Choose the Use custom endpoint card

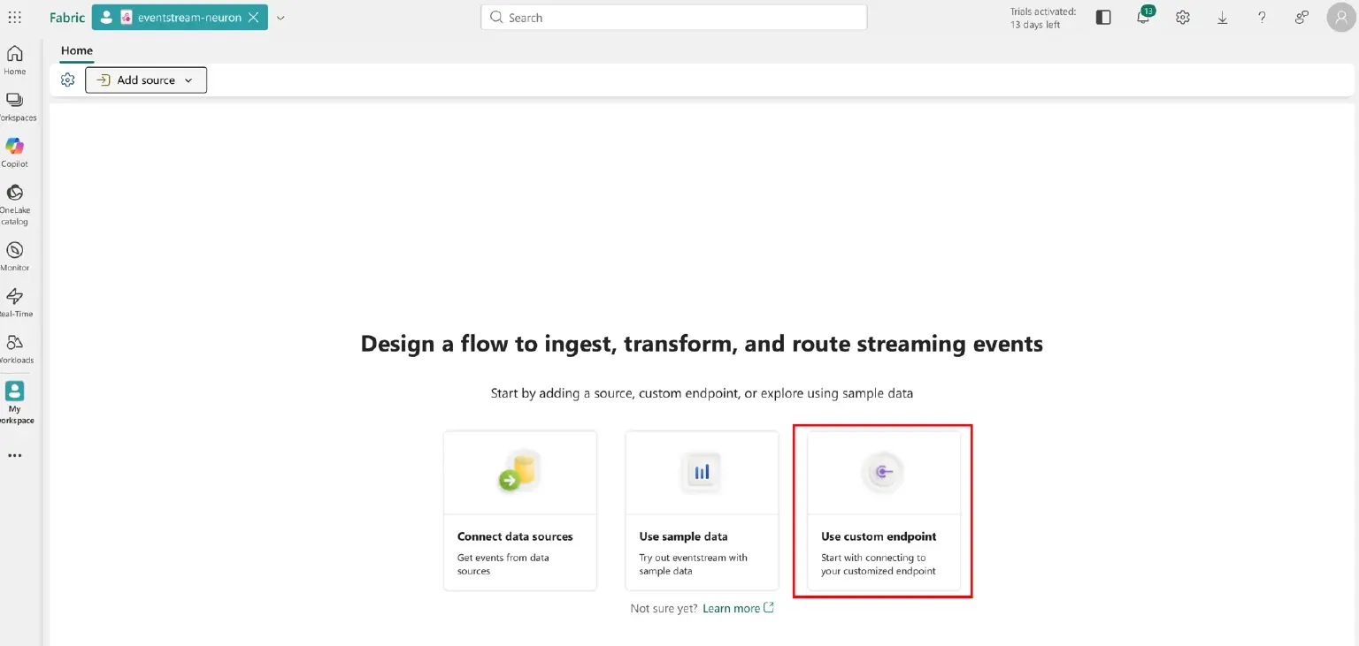click(x=883, y=511)
